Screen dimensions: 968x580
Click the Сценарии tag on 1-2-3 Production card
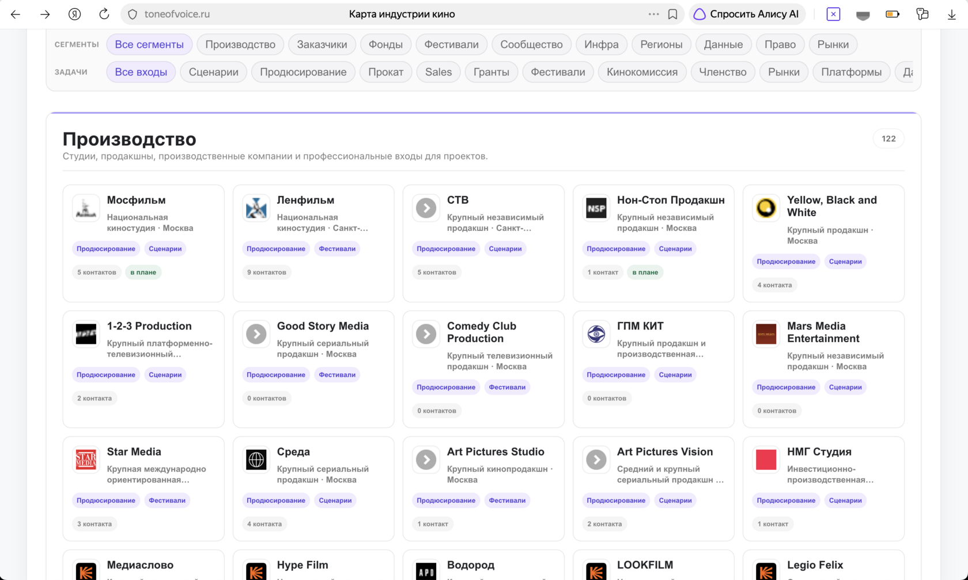point(165,375)
